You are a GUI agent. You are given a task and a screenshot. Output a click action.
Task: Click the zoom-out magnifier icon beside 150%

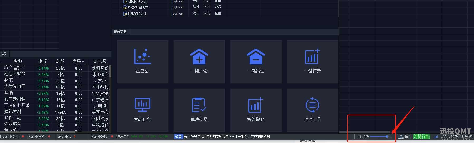(359, 136)
